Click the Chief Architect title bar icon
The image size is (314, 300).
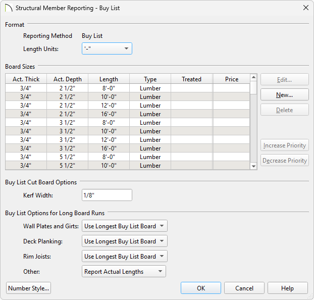9,8
